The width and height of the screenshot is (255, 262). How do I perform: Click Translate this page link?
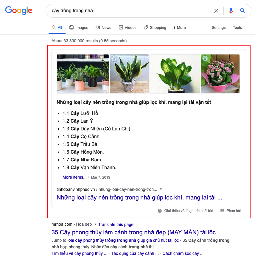pos(116,224)
